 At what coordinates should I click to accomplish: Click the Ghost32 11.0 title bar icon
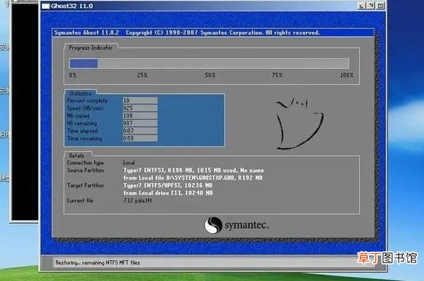pos(46,6)
